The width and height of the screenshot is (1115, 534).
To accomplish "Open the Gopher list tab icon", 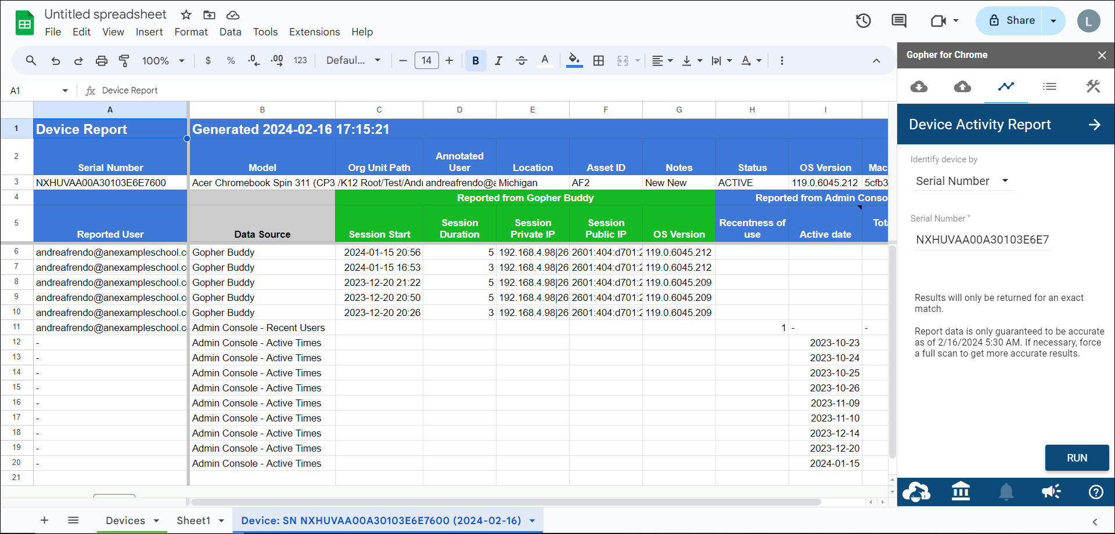I will (1049, 86).
